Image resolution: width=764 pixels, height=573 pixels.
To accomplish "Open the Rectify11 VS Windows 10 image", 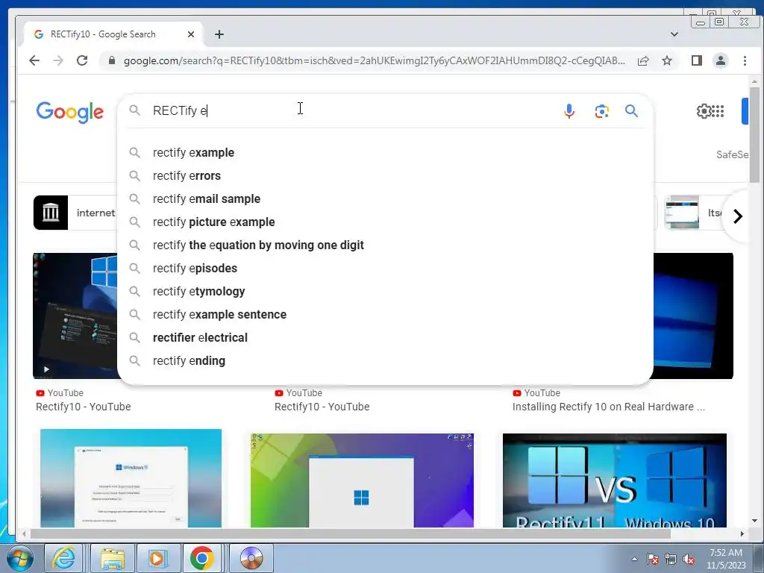I will 615,480.
